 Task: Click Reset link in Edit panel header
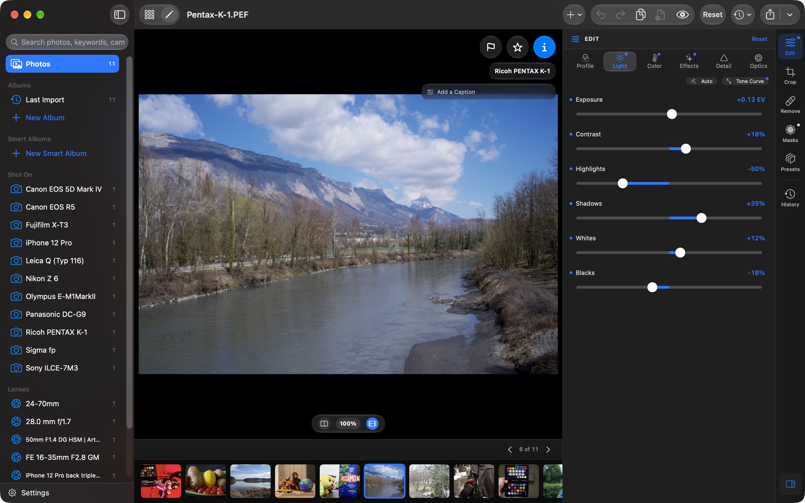tap(759, 39)
